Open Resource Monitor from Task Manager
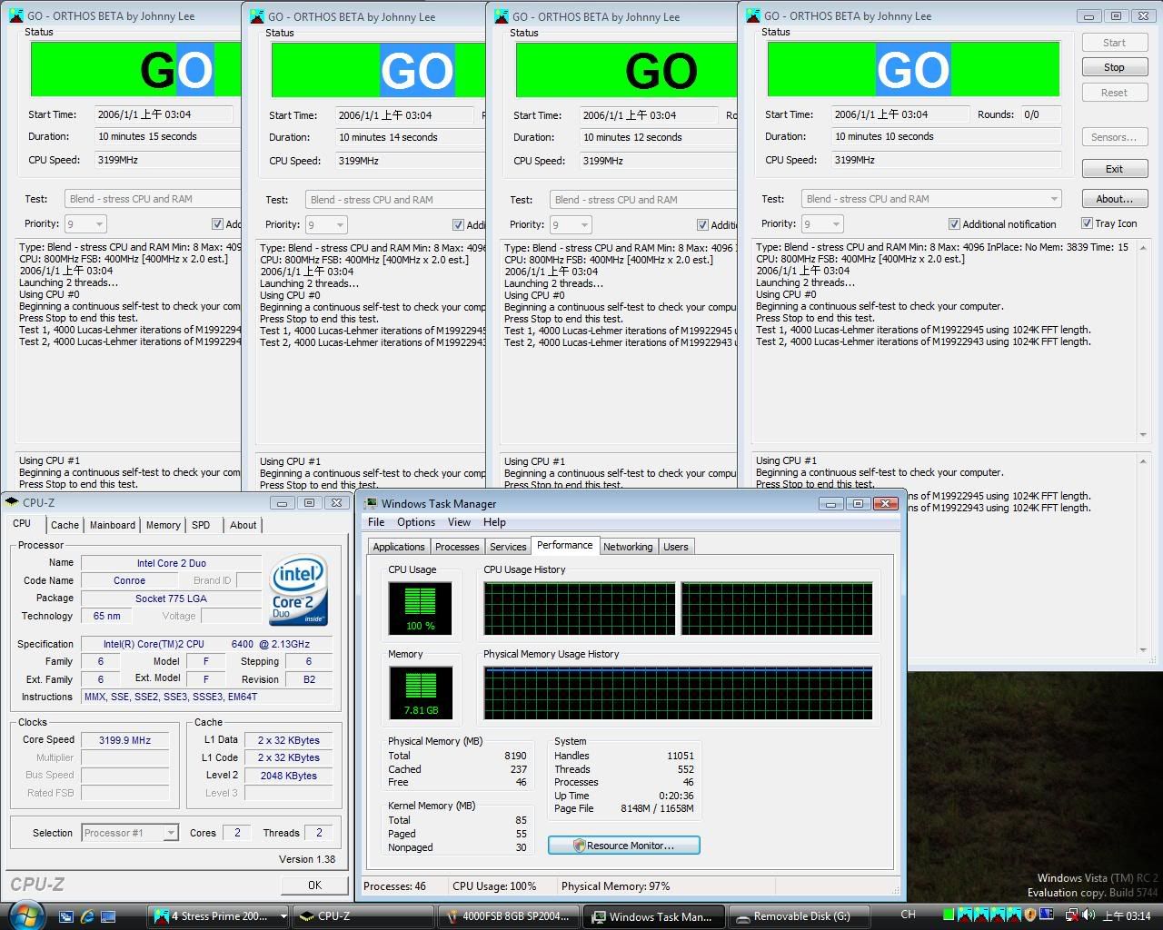Image resolution: width=1163 pixels, height=930 pixels. coord(623,845)
